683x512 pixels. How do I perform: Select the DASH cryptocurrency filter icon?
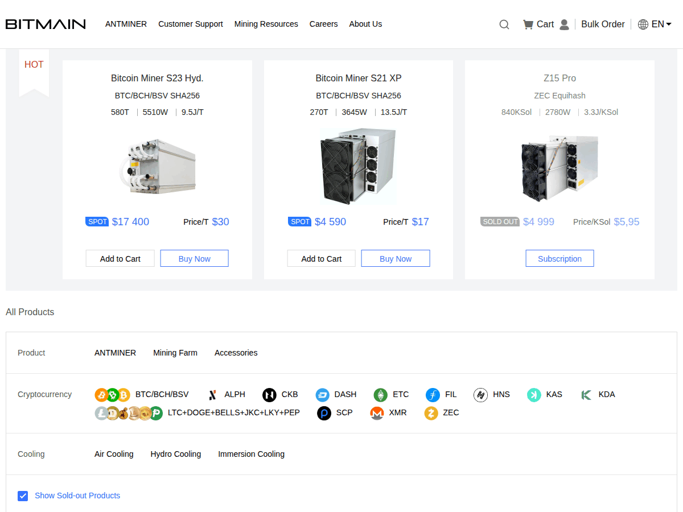(x=322, y=394)
